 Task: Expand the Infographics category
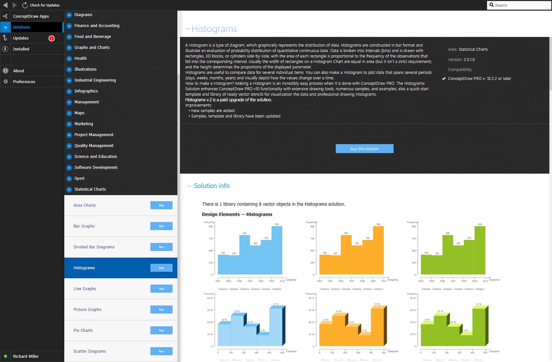tap(69, 91)
